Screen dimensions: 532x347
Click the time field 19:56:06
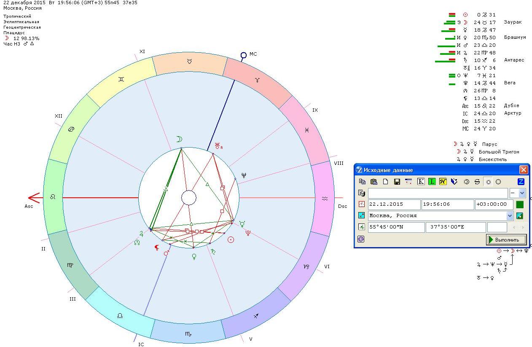tap(447, 204)
